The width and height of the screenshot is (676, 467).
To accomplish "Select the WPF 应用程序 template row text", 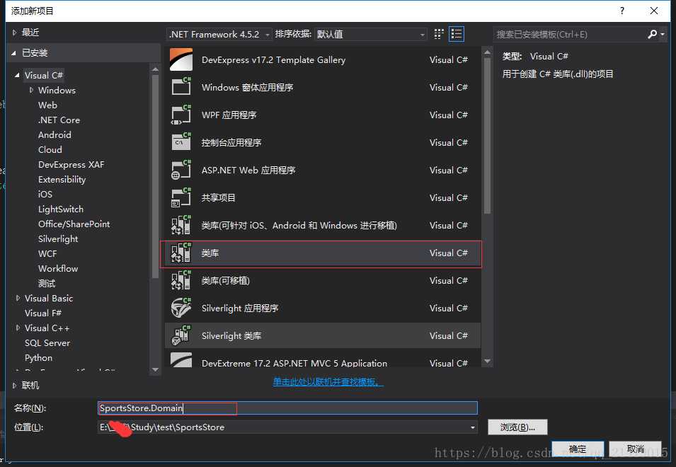I will 229,115.
